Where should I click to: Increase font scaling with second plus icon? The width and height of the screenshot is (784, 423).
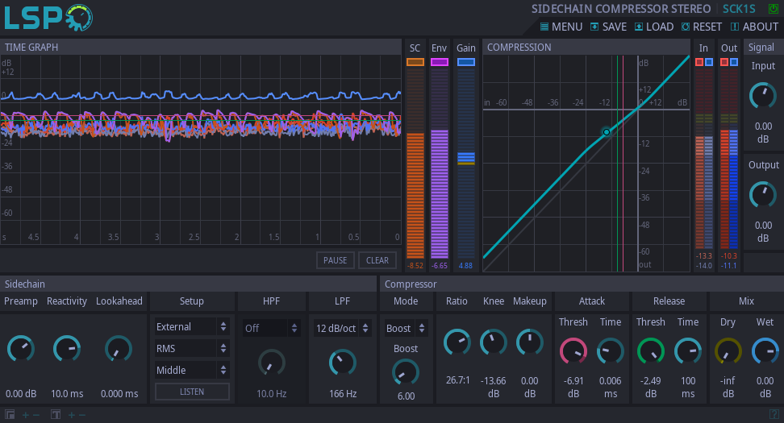pyautogui.click(x=72, y=415)
